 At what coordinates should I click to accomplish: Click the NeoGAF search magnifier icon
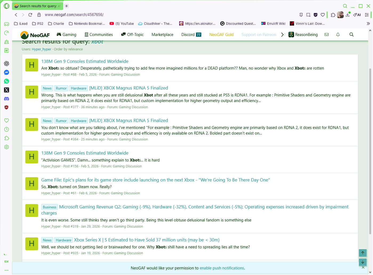pos(351,35)
